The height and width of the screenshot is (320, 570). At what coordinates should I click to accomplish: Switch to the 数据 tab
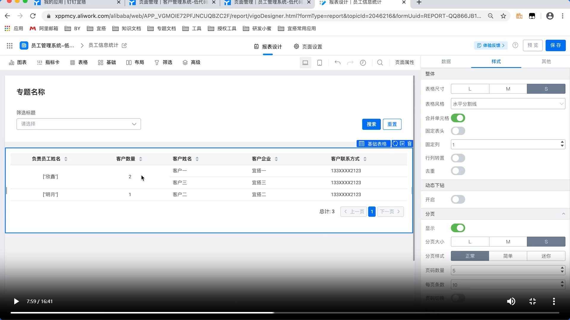446,62
